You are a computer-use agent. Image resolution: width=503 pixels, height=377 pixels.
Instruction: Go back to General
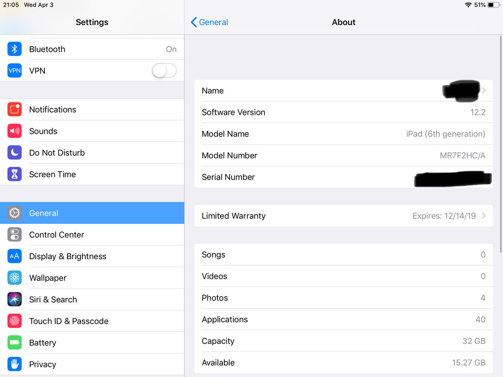click(209, 22)
